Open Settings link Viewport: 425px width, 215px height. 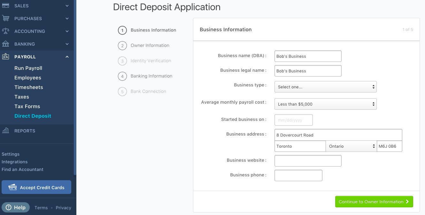11,154
